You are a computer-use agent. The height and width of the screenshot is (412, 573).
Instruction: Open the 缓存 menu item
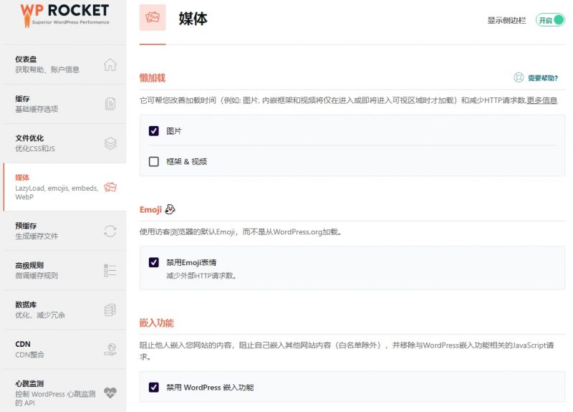(x=64, y=104)
